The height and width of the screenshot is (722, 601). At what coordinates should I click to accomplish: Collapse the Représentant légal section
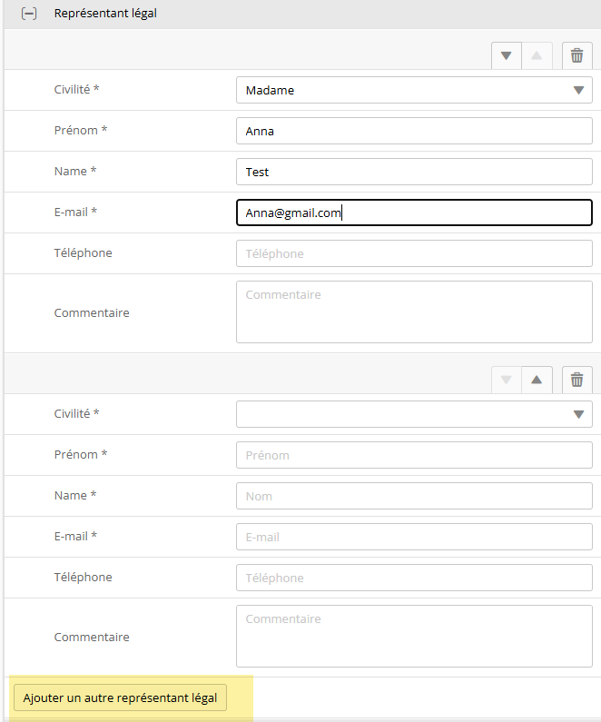coord(29,14)
